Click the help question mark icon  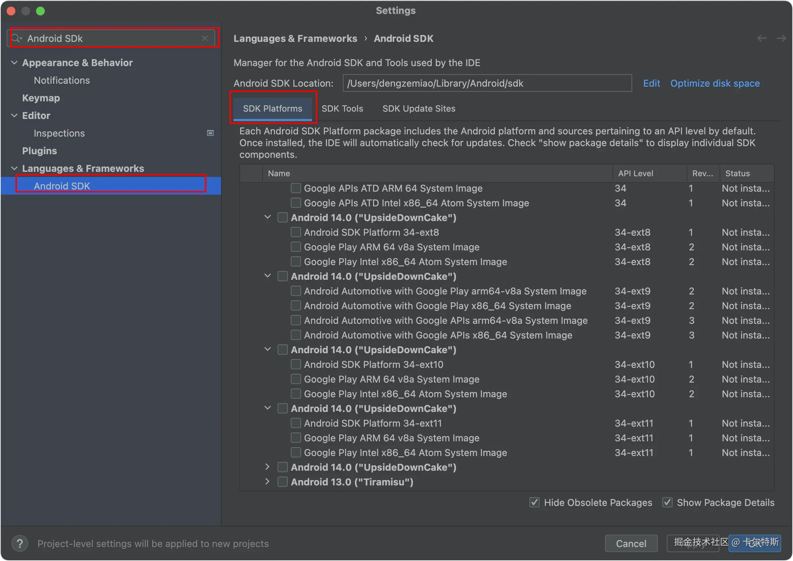(x=20, y=543)
